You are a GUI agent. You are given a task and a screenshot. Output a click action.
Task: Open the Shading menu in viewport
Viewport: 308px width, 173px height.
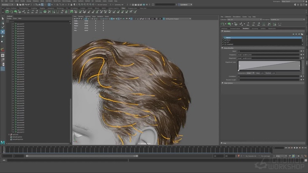(x=81, y=16)
